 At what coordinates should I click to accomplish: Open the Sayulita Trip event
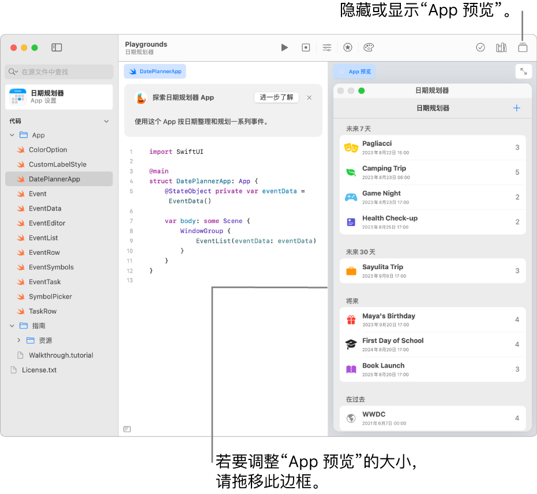[433, 271]
